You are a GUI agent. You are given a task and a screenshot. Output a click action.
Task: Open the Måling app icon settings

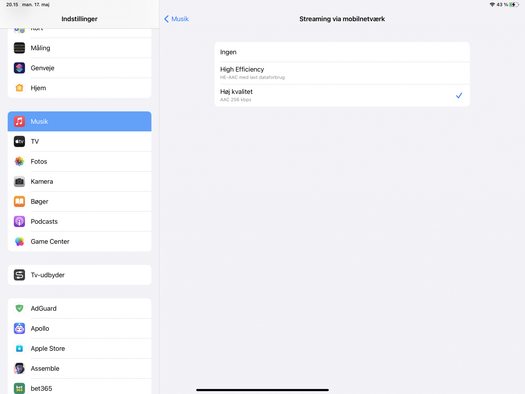[19, 48]
